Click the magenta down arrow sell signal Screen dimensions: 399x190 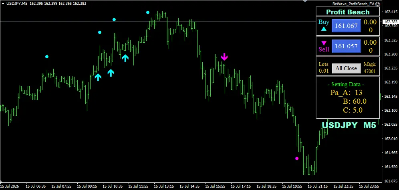[x=224, y=57]
